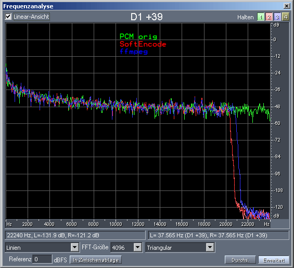Click red Halten snapshot button 2

pyautogui.click(x=269, y=17)
